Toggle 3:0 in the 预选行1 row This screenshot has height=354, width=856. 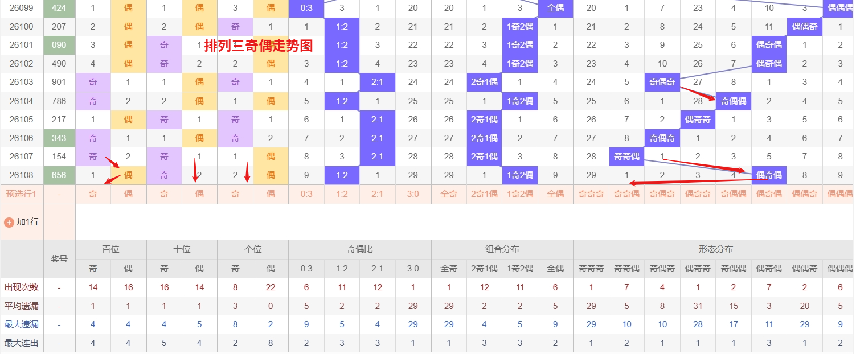coord(413,194)
